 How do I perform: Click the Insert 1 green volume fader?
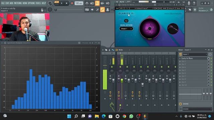point(122,80)
